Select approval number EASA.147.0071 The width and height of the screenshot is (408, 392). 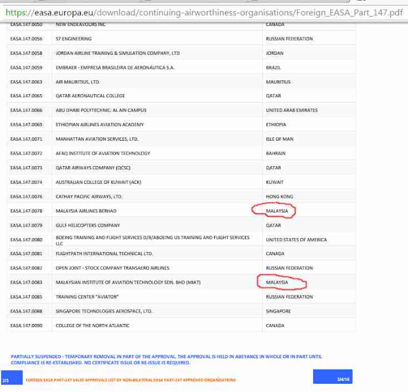pyautogui.click(x=26, y=139)
